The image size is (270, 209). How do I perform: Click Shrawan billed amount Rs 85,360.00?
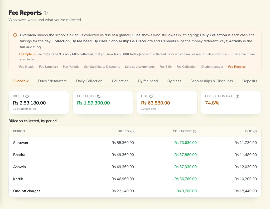click(x=123, y=143)
